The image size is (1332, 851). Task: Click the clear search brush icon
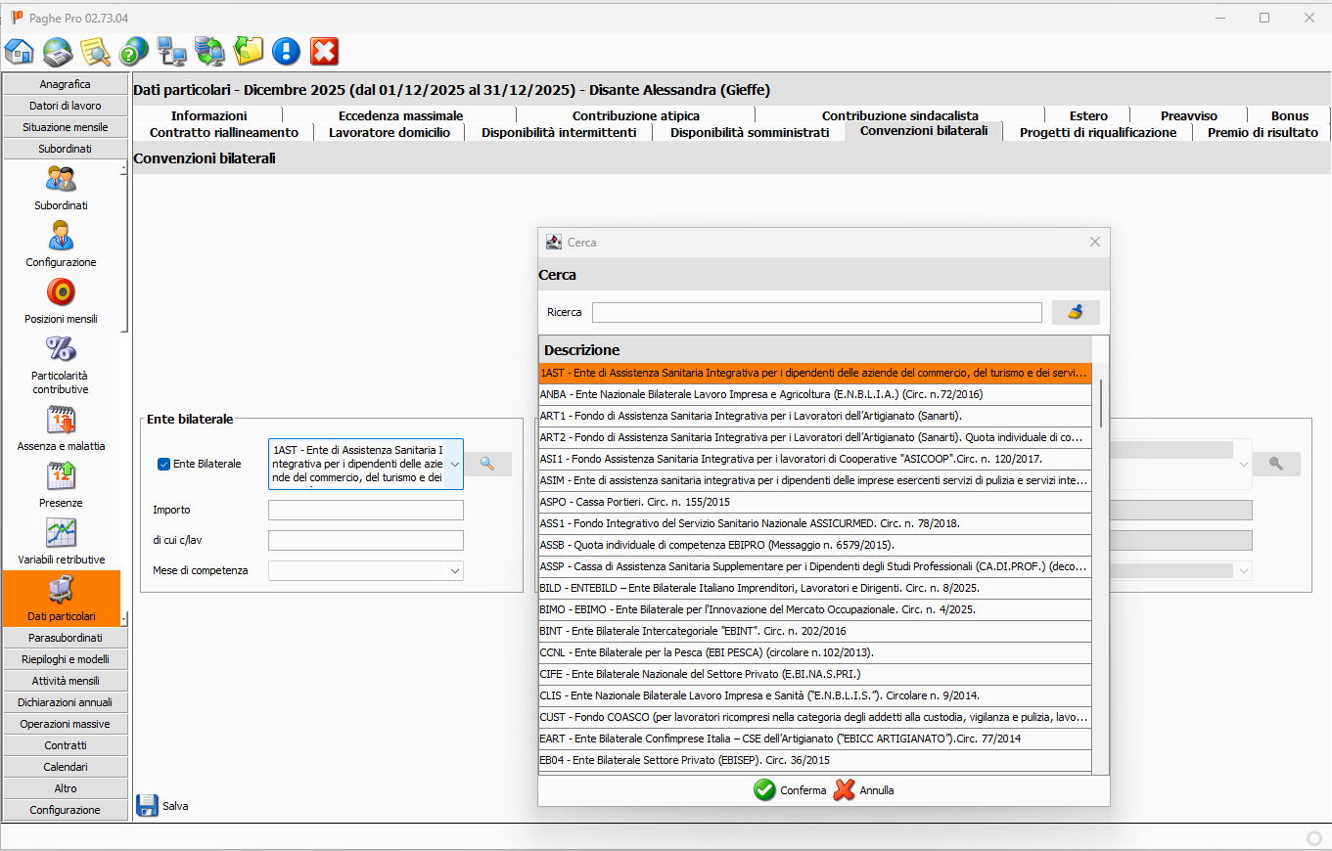(1076, 312)
